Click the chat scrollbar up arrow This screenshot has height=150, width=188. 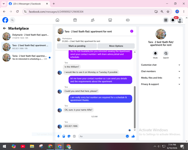pyautogui.click(x=135, y=52)
